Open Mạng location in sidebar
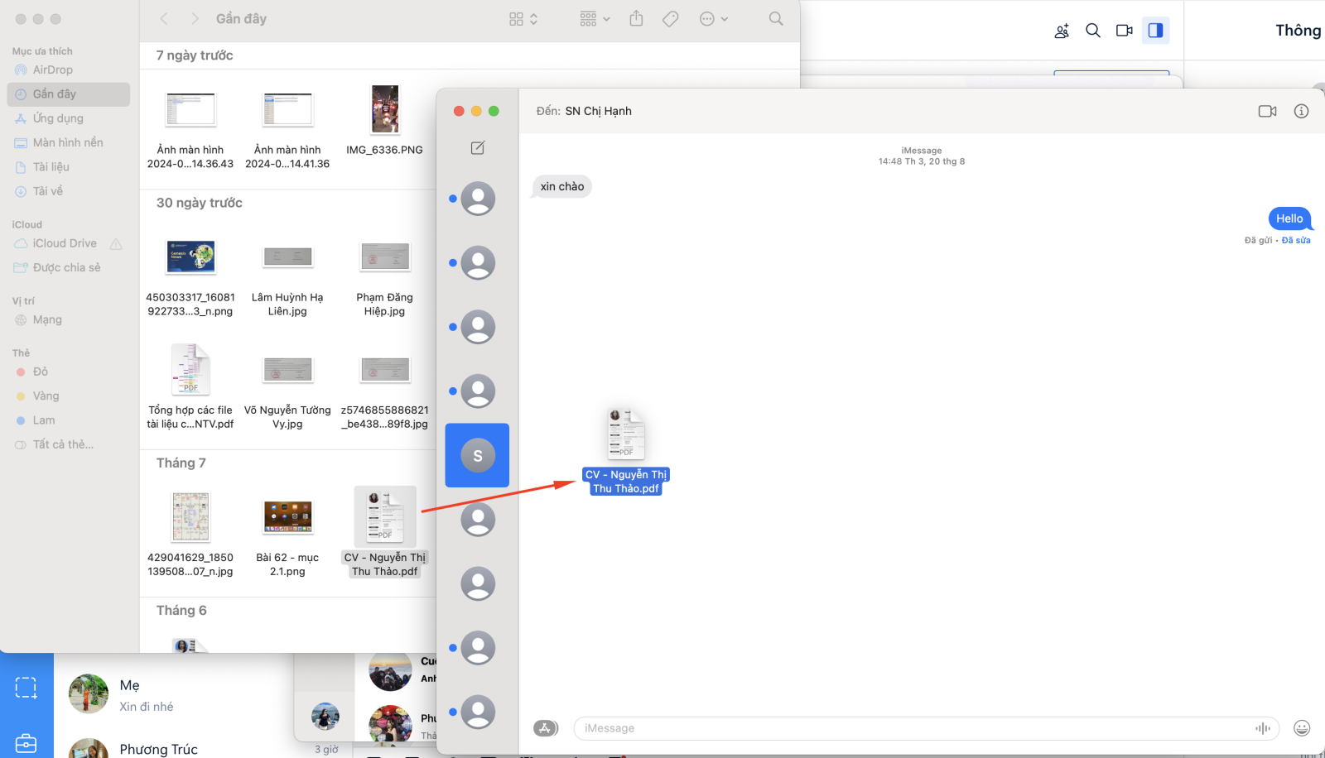 (68, 319)
